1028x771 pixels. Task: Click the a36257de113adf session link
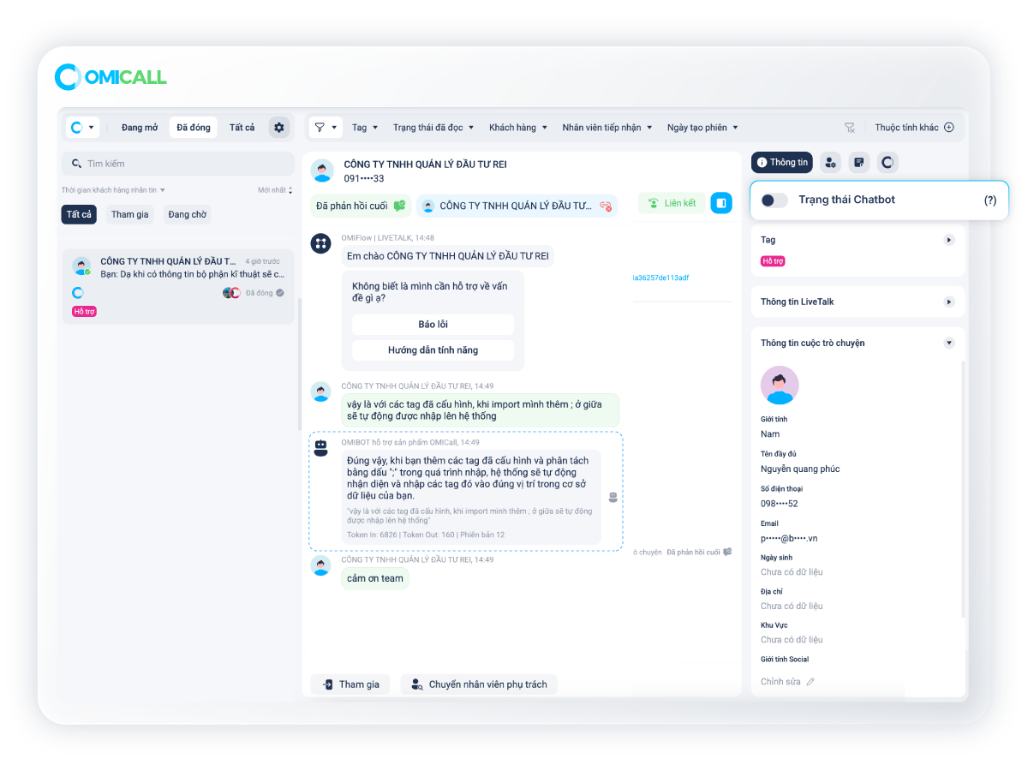[660, 278]
